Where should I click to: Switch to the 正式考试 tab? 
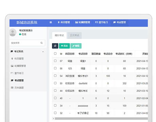point(75,35)
